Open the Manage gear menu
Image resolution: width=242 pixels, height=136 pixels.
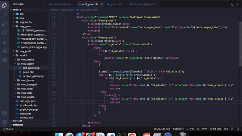(5, 122)
